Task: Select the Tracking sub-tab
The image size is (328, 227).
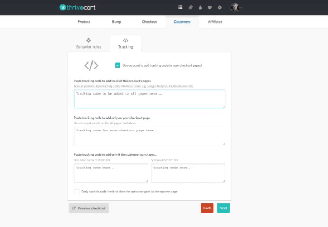Action: pos(126,43)
